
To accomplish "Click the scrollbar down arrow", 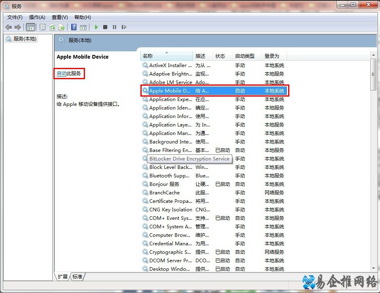I will (x=373, y=268).
